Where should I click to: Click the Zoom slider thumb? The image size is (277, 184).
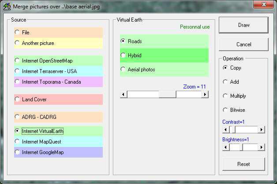click(x=168, y=95)
